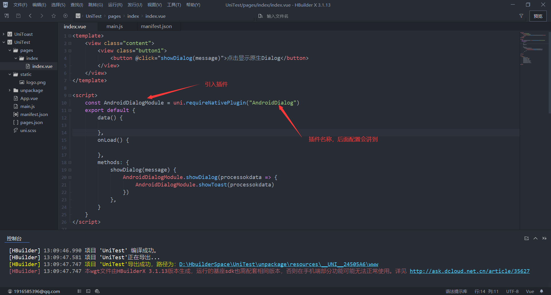Open the 工具(T) menu
Screen dimensions: 551x295
[174, 5]
